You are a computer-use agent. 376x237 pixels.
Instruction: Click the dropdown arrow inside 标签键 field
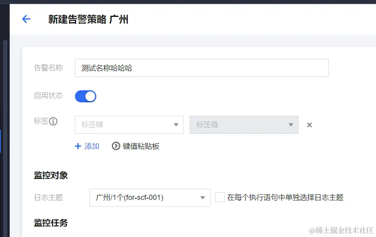175,125
